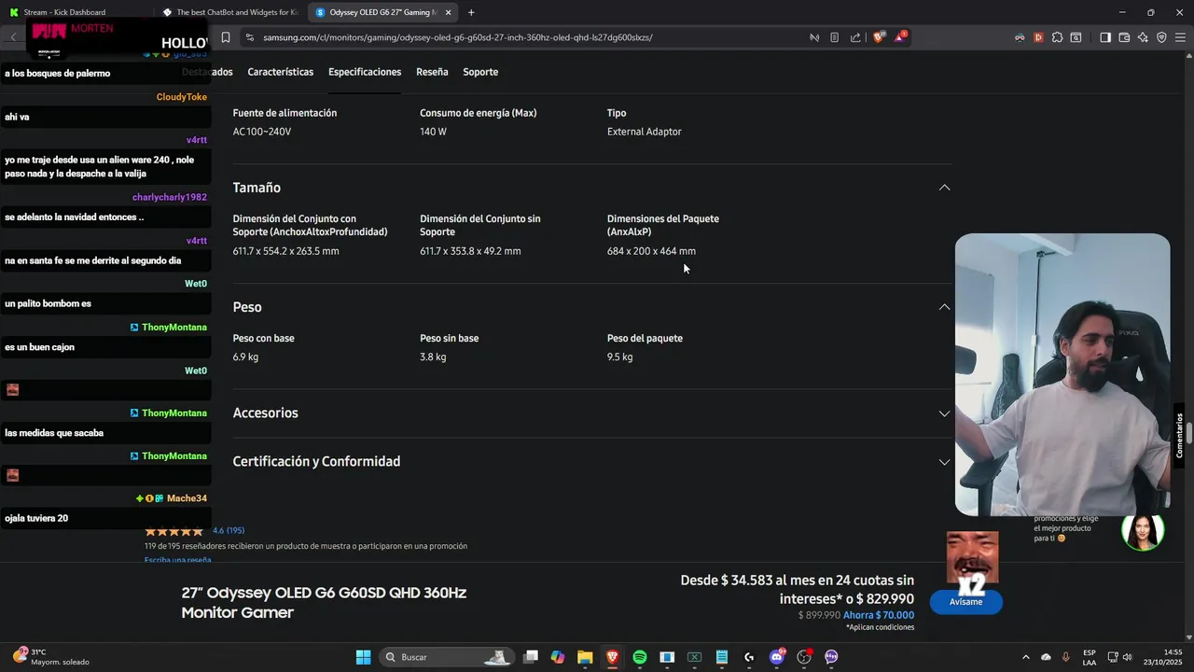Open Spotify from the taskbar
Image resolution: width=1194 pixels, height=672 pixels.
640,657
